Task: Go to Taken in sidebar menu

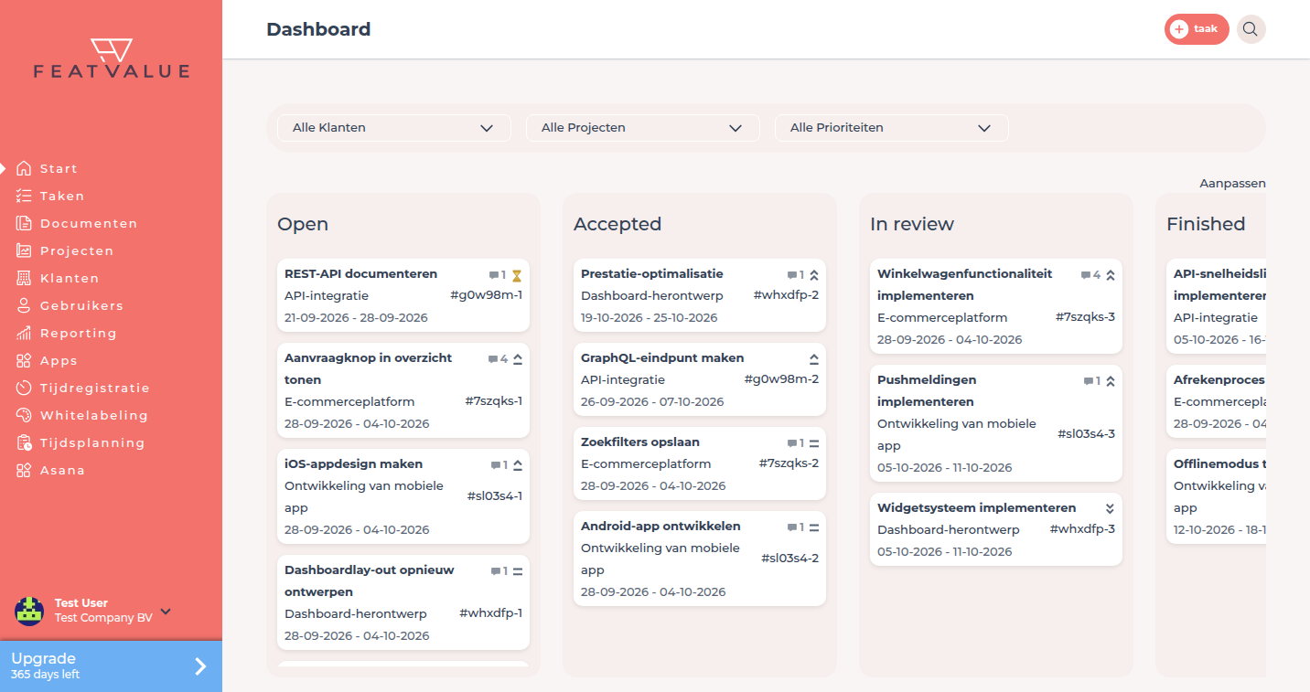Action: click(x=62, y=196)
